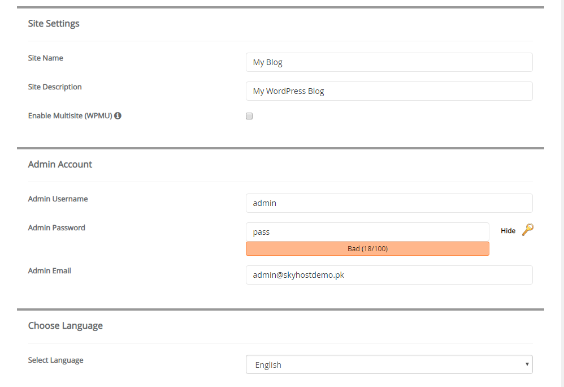Viewport: 564px width, 387px height.
Task: Click the Enable Multisite (WPMU) label
Action: tap(70, 116)
